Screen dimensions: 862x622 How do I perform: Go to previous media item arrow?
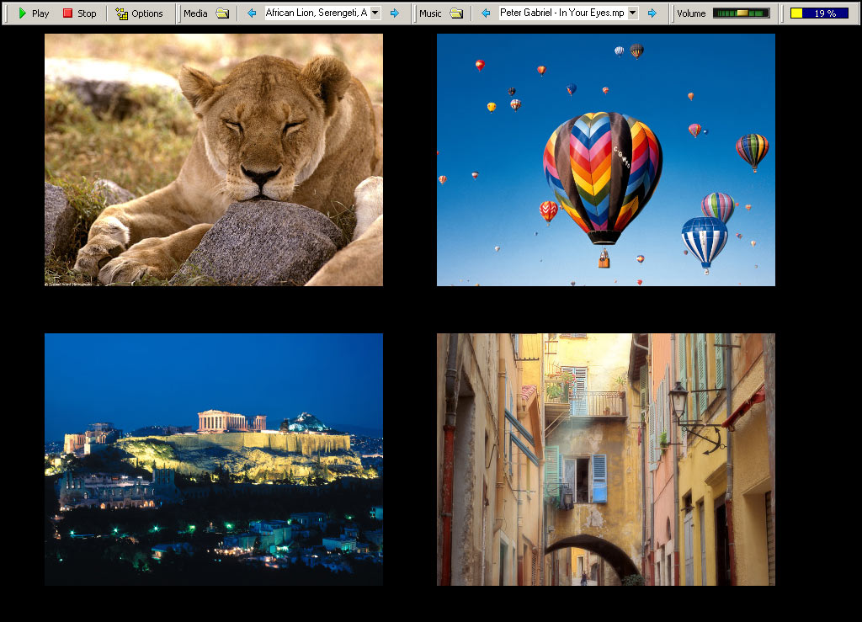[x=251, y=13]
